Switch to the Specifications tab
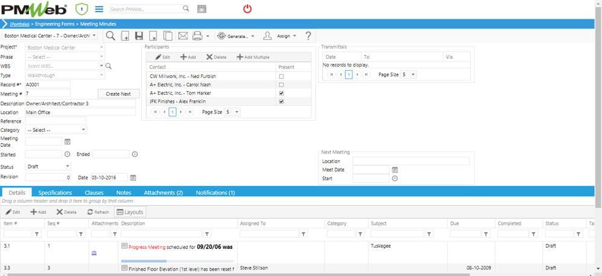 [x=55, y=193]
